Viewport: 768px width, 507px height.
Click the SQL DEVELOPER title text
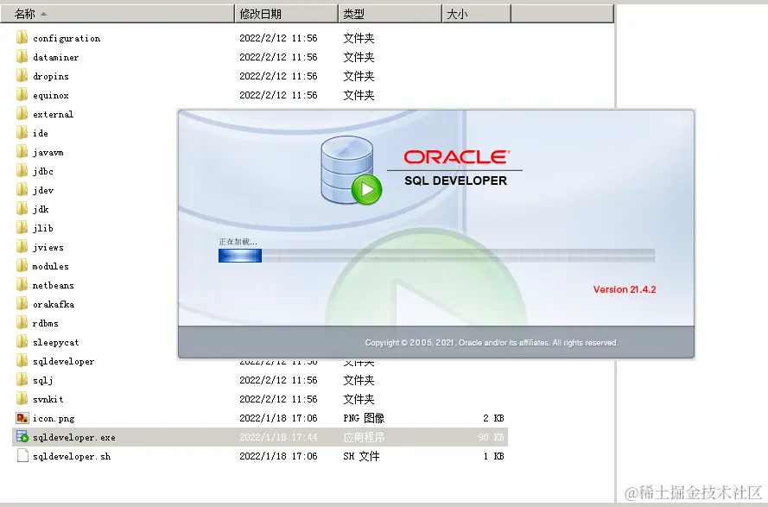(455, 181)
